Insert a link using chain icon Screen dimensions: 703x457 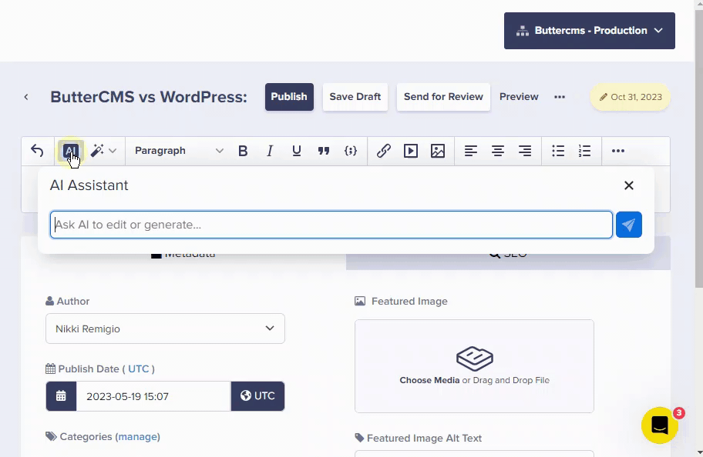point(384,151)
